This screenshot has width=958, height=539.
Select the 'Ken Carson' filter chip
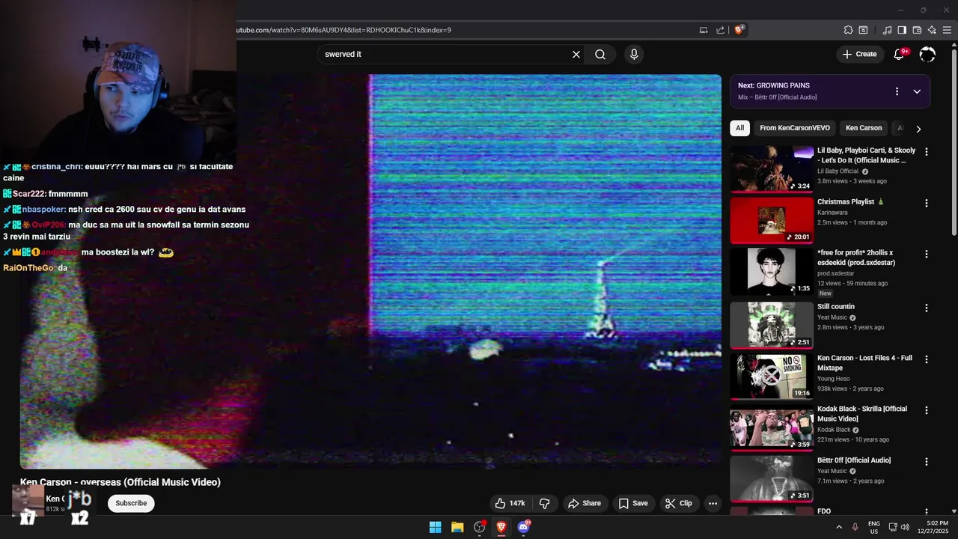[x=864, y=128]
